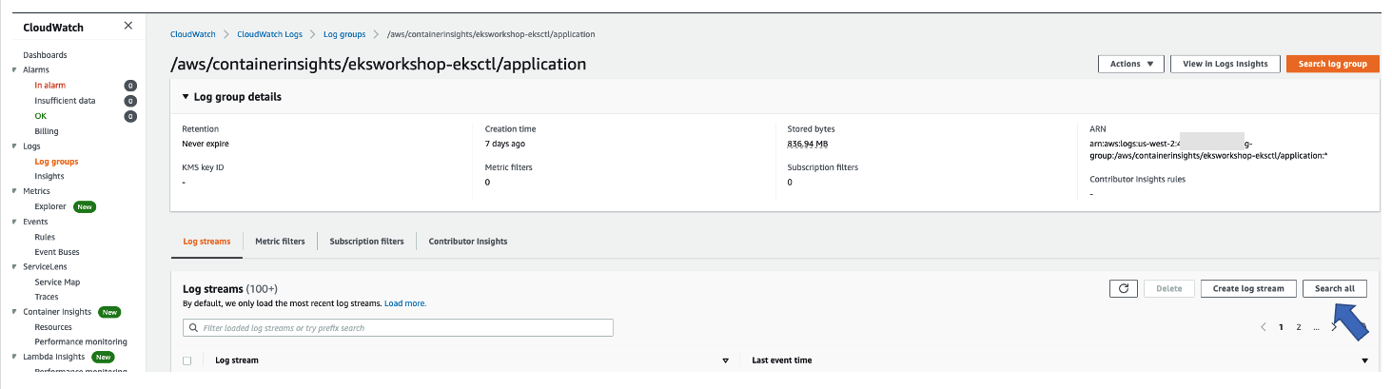The height and width of the screenshot is (389, 1392).
Task: Open Event Buses in sidebar
Action: pyautogui.click(x=57, y=252)
